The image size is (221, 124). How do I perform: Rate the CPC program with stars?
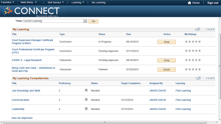[193, 51]
